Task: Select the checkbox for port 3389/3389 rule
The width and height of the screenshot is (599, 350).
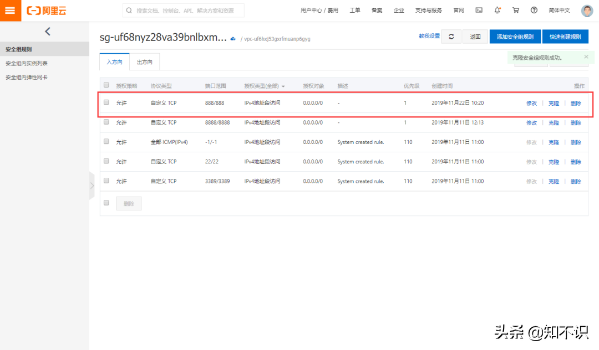Action: (106, 181)
